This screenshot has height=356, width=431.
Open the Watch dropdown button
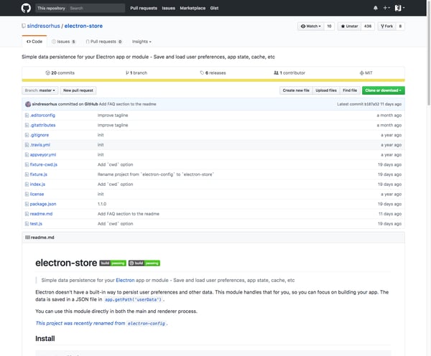coord(310,26)
